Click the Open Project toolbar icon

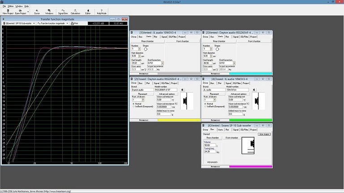(20, 10)
